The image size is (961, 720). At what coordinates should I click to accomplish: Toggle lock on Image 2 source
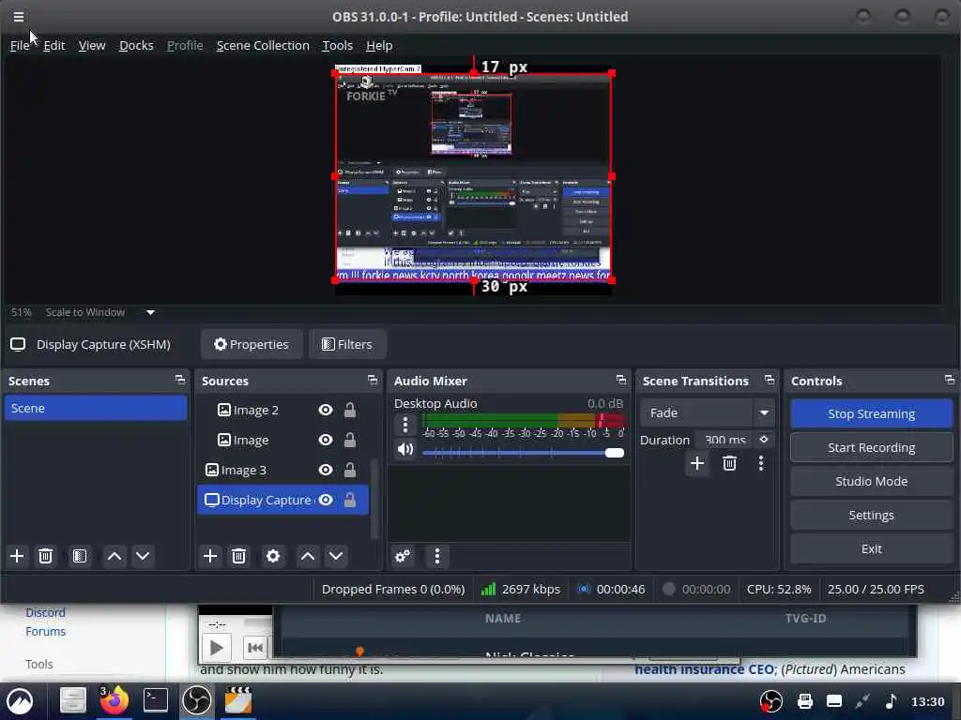tap(350, 410)
